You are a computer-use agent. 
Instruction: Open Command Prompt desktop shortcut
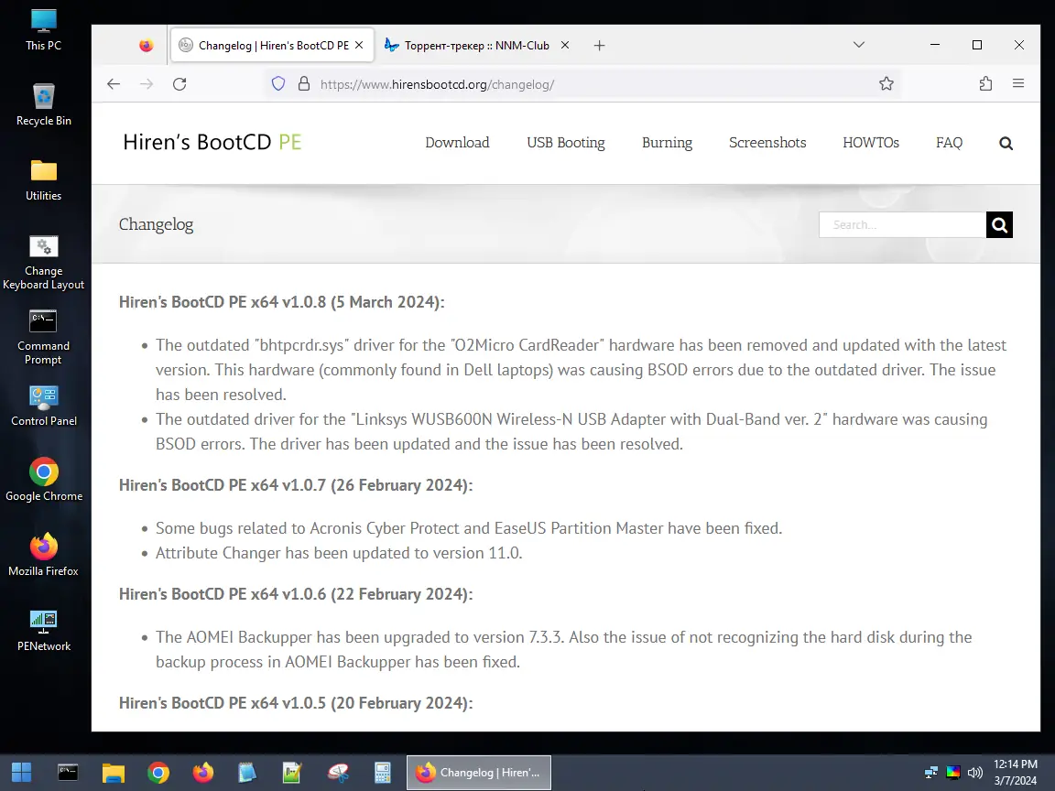tap(44, 338)
